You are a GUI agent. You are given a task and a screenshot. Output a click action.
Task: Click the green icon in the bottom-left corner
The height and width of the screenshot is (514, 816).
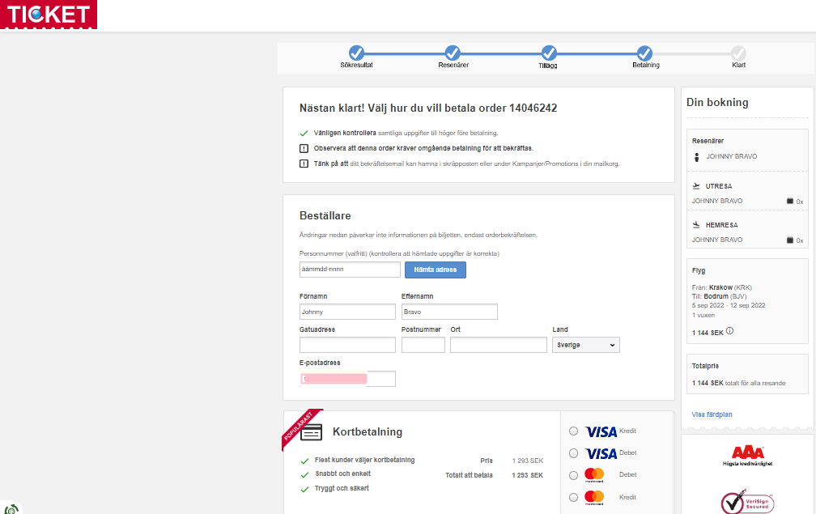[11, 508]
